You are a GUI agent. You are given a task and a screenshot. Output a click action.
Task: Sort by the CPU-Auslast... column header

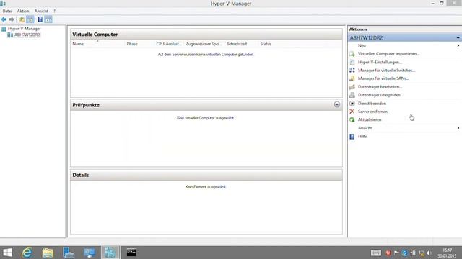(169, 44)
